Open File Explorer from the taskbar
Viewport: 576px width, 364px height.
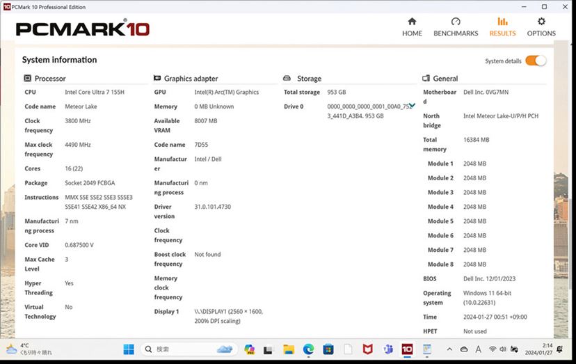pyautogui.click(x=289, y=349)
